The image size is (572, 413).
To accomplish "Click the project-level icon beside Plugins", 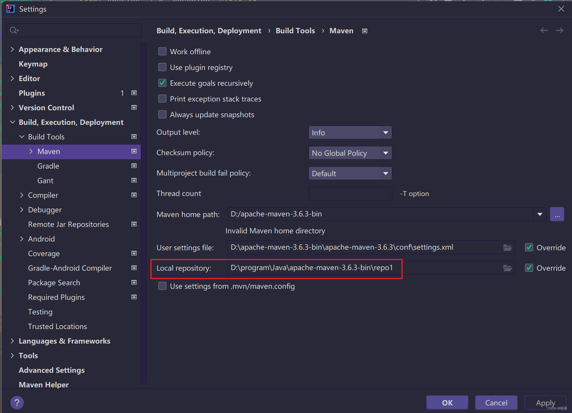I will 134,93.
